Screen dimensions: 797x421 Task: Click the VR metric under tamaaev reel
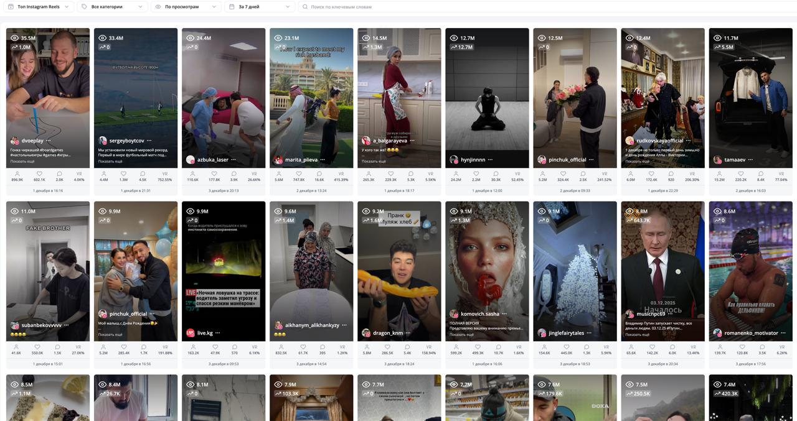[x=780, y=174]
